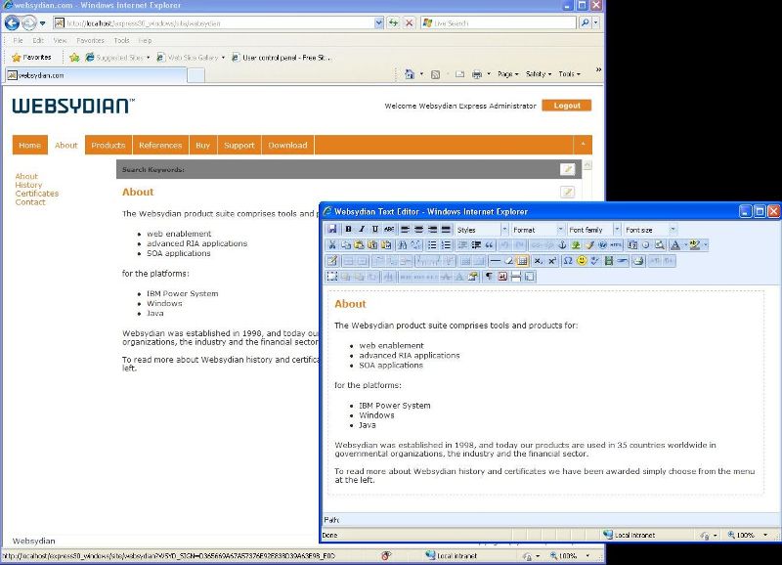Run spellcheck with the checkmark icon
The width and height of the screenshot is (782, 565).
[595, 261]
